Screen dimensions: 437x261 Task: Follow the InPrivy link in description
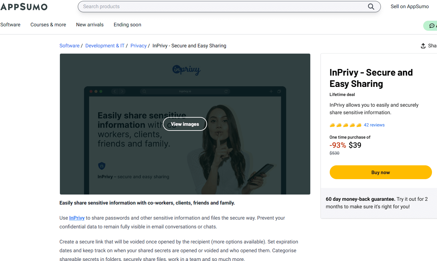tap(77, 218)
